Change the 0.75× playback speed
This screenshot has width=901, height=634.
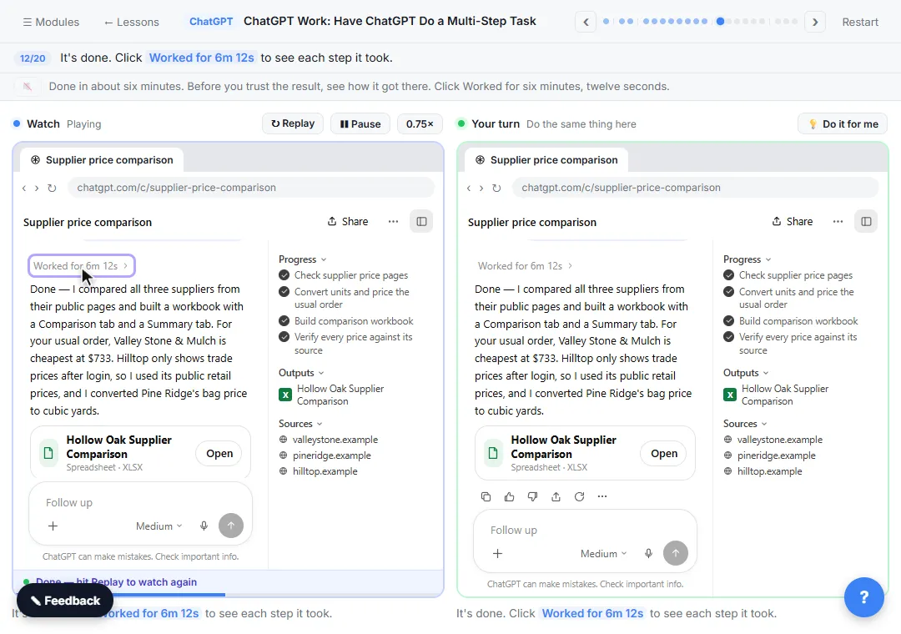[420, 123]
